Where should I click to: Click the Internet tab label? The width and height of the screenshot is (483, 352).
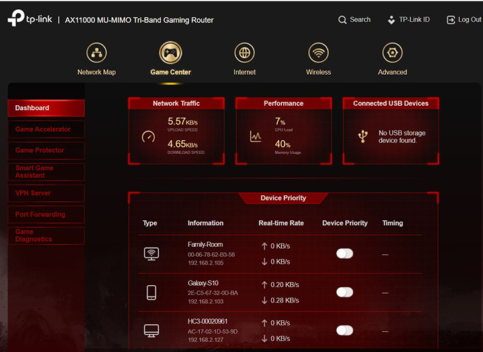click(245, 72)
